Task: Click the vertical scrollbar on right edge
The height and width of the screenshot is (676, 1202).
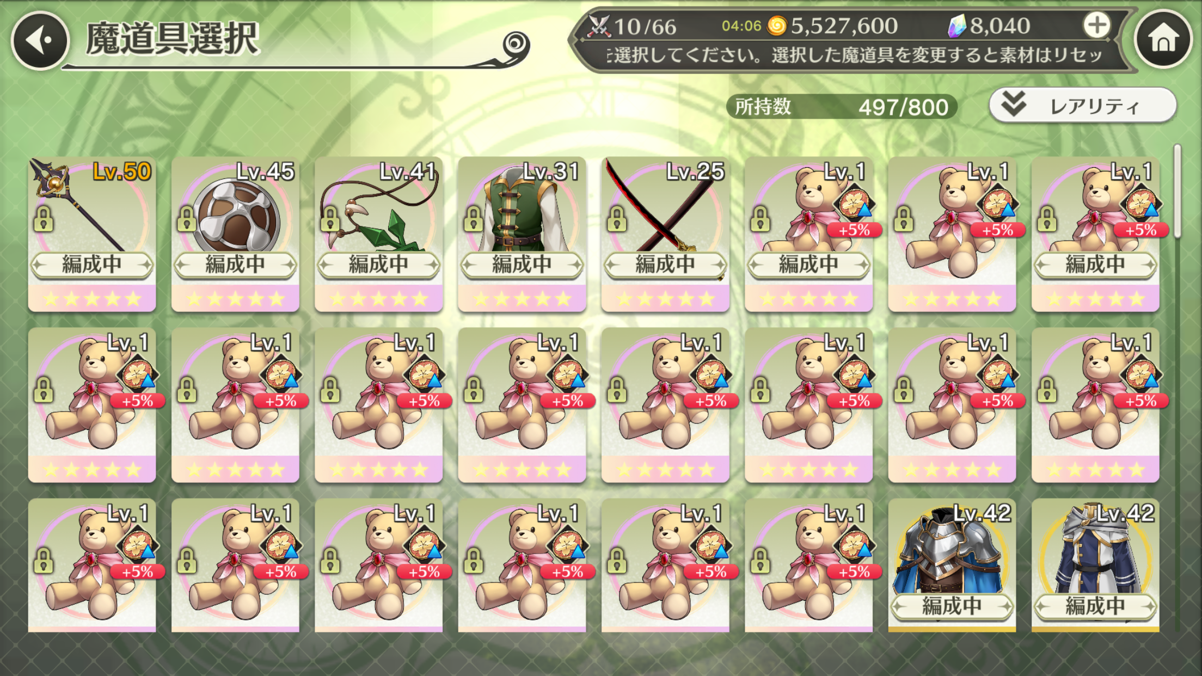Action: click(x=1178, y=191)
